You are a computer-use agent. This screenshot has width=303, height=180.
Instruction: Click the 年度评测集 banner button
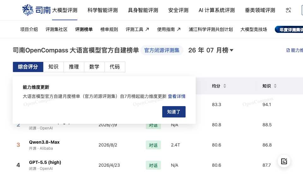(x=289, y=30)
